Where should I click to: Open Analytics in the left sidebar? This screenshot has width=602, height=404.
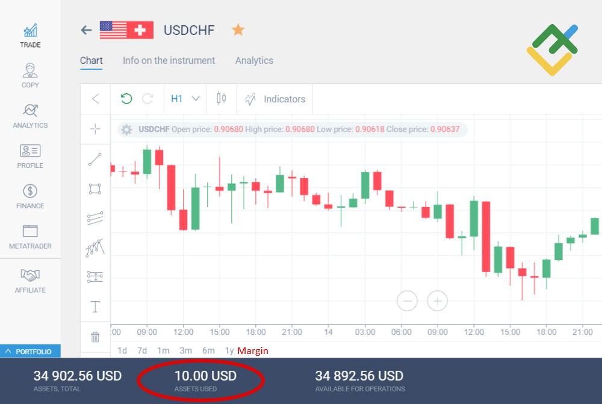pyautogui.click(x=30, y=116)
